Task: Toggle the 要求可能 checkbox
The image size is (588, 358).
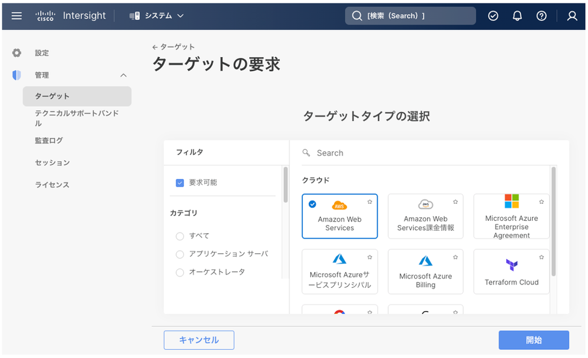Action: tap(180, 183)
